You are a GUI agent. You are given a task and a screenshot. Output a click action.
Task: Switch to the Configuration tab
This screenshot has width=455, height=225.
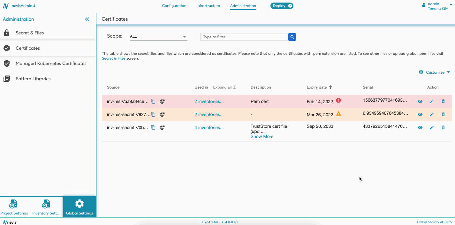[174, 6]
